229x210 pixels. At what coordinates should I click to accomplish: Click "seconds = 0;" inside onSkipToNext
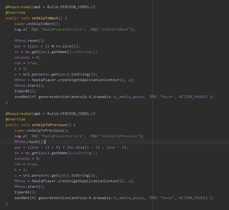tap(27, 57)
